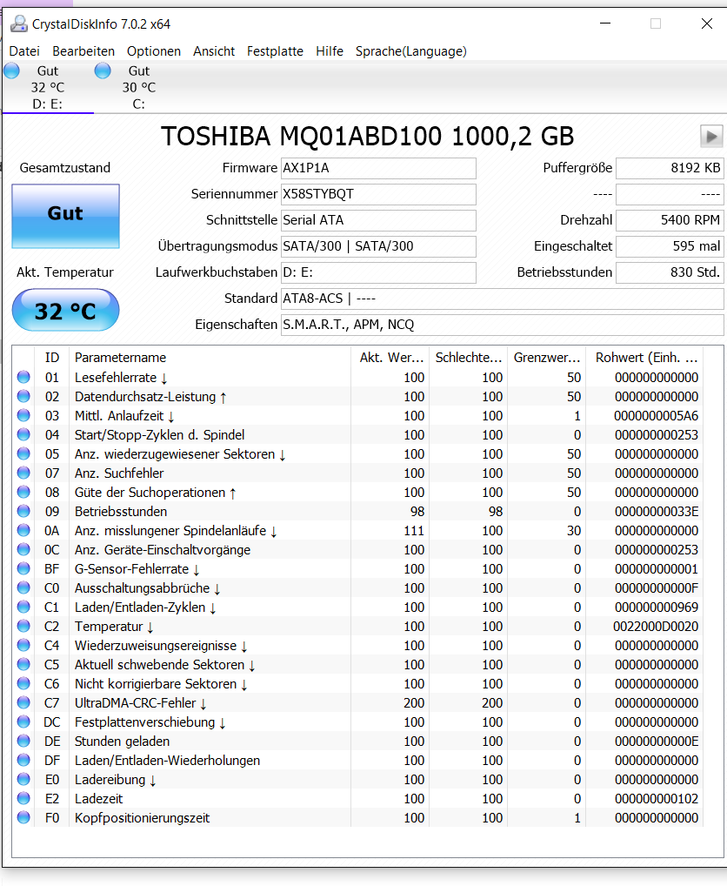Open the Festplatte menu
This screenshot has width=727, height=886.
point(275,51)
